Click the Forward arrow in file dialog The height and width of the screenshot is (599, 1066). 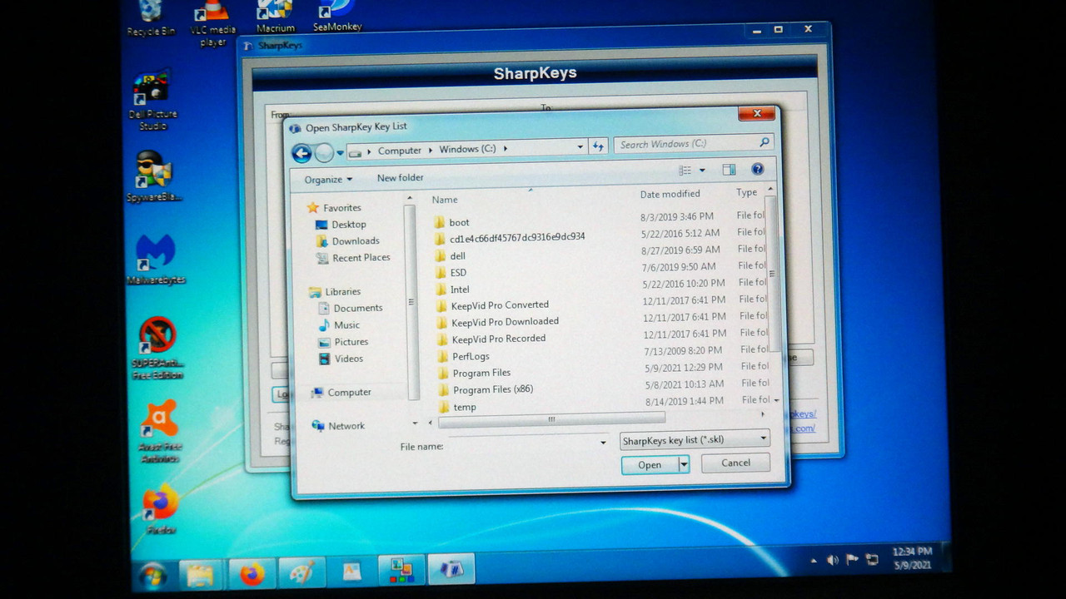point(324,153)
